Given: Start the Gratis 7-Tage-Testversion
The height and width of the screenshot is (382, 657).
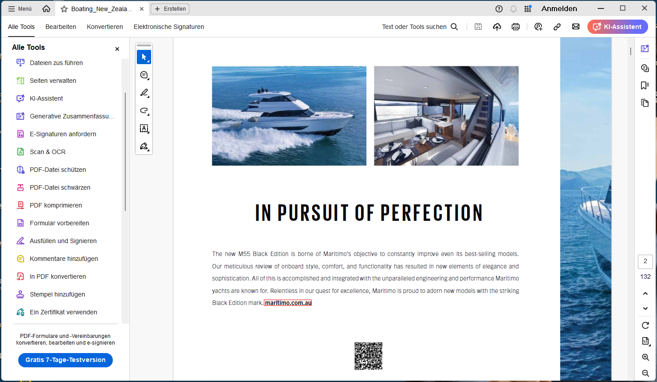Looking at the screenshot, I should tap(65, 360).
